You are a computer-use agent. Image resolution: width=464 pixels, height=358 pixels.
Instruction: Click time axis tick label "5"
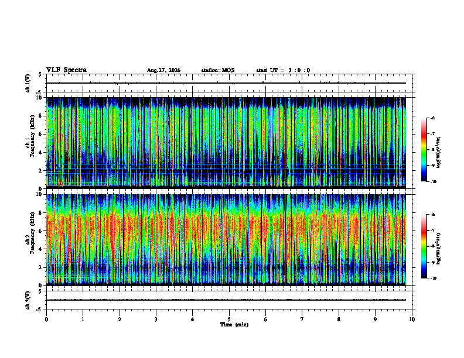(229, 319)
